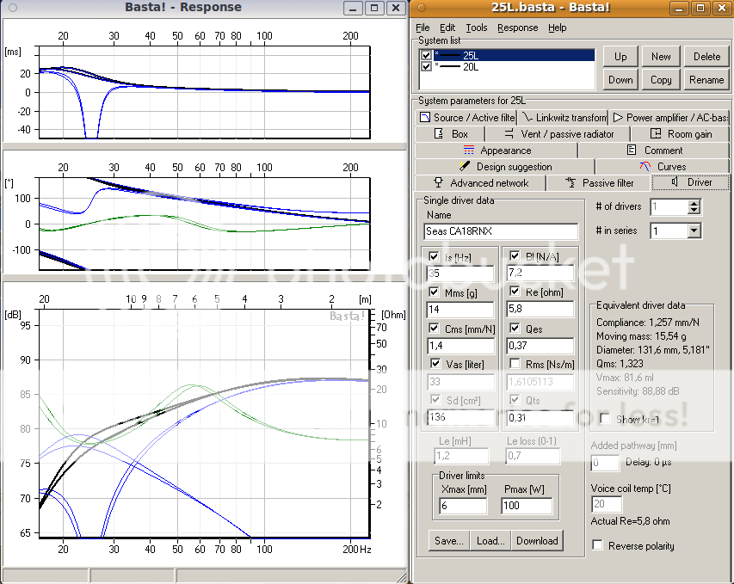Open the Tools menu
This screenshot has width=734, height=584.
tap(476, 28)
